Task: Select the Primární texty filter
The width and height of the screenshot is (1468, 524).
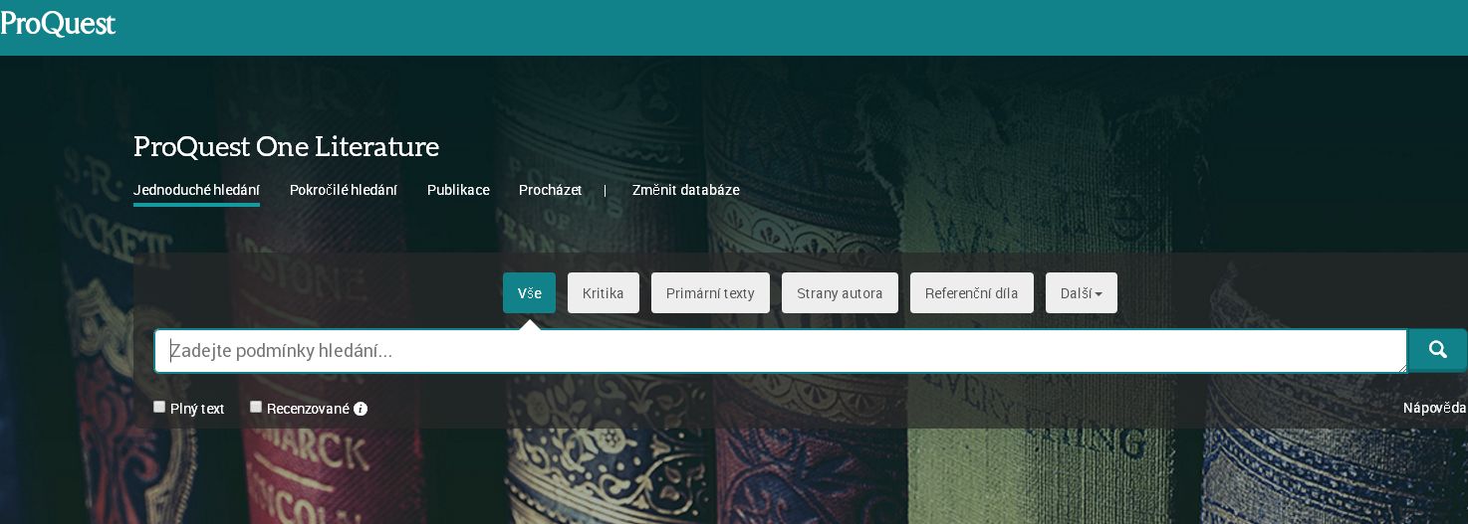Action: (x=710, y=293)
